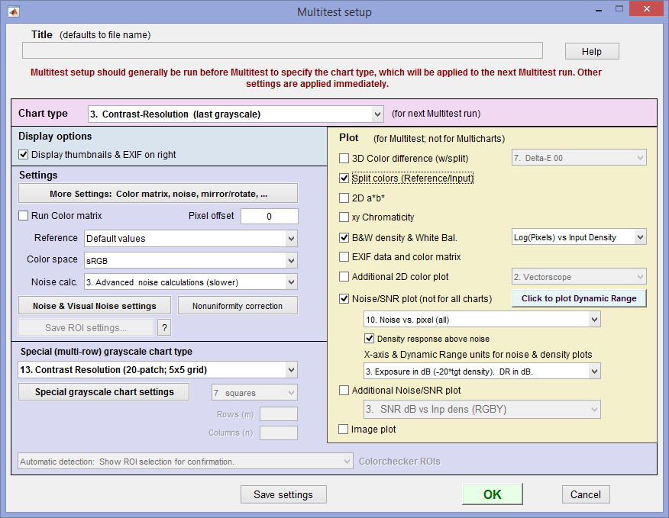Click the Title input field
Screen dimensions: 669x518
[x=283, y=50]
